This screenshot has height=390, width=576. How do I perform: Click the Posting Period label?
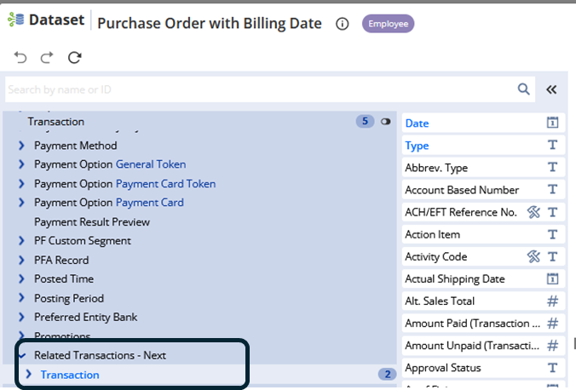point(69,298)
